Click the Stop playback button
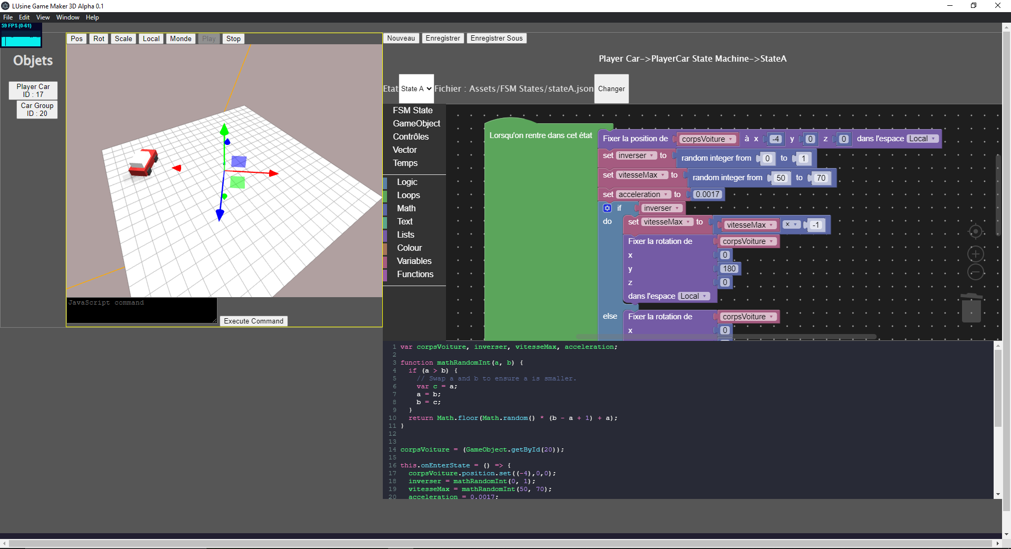Screen dimensions: 1011x549 pyautogui.click(x=233, y=38)
